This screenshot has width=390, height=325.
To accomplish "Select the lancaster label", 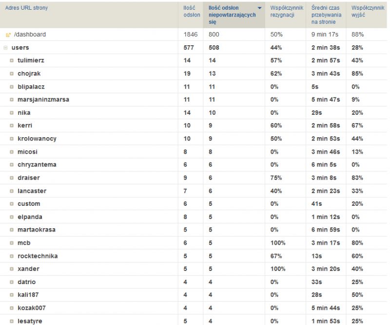I will coord(32,191).
